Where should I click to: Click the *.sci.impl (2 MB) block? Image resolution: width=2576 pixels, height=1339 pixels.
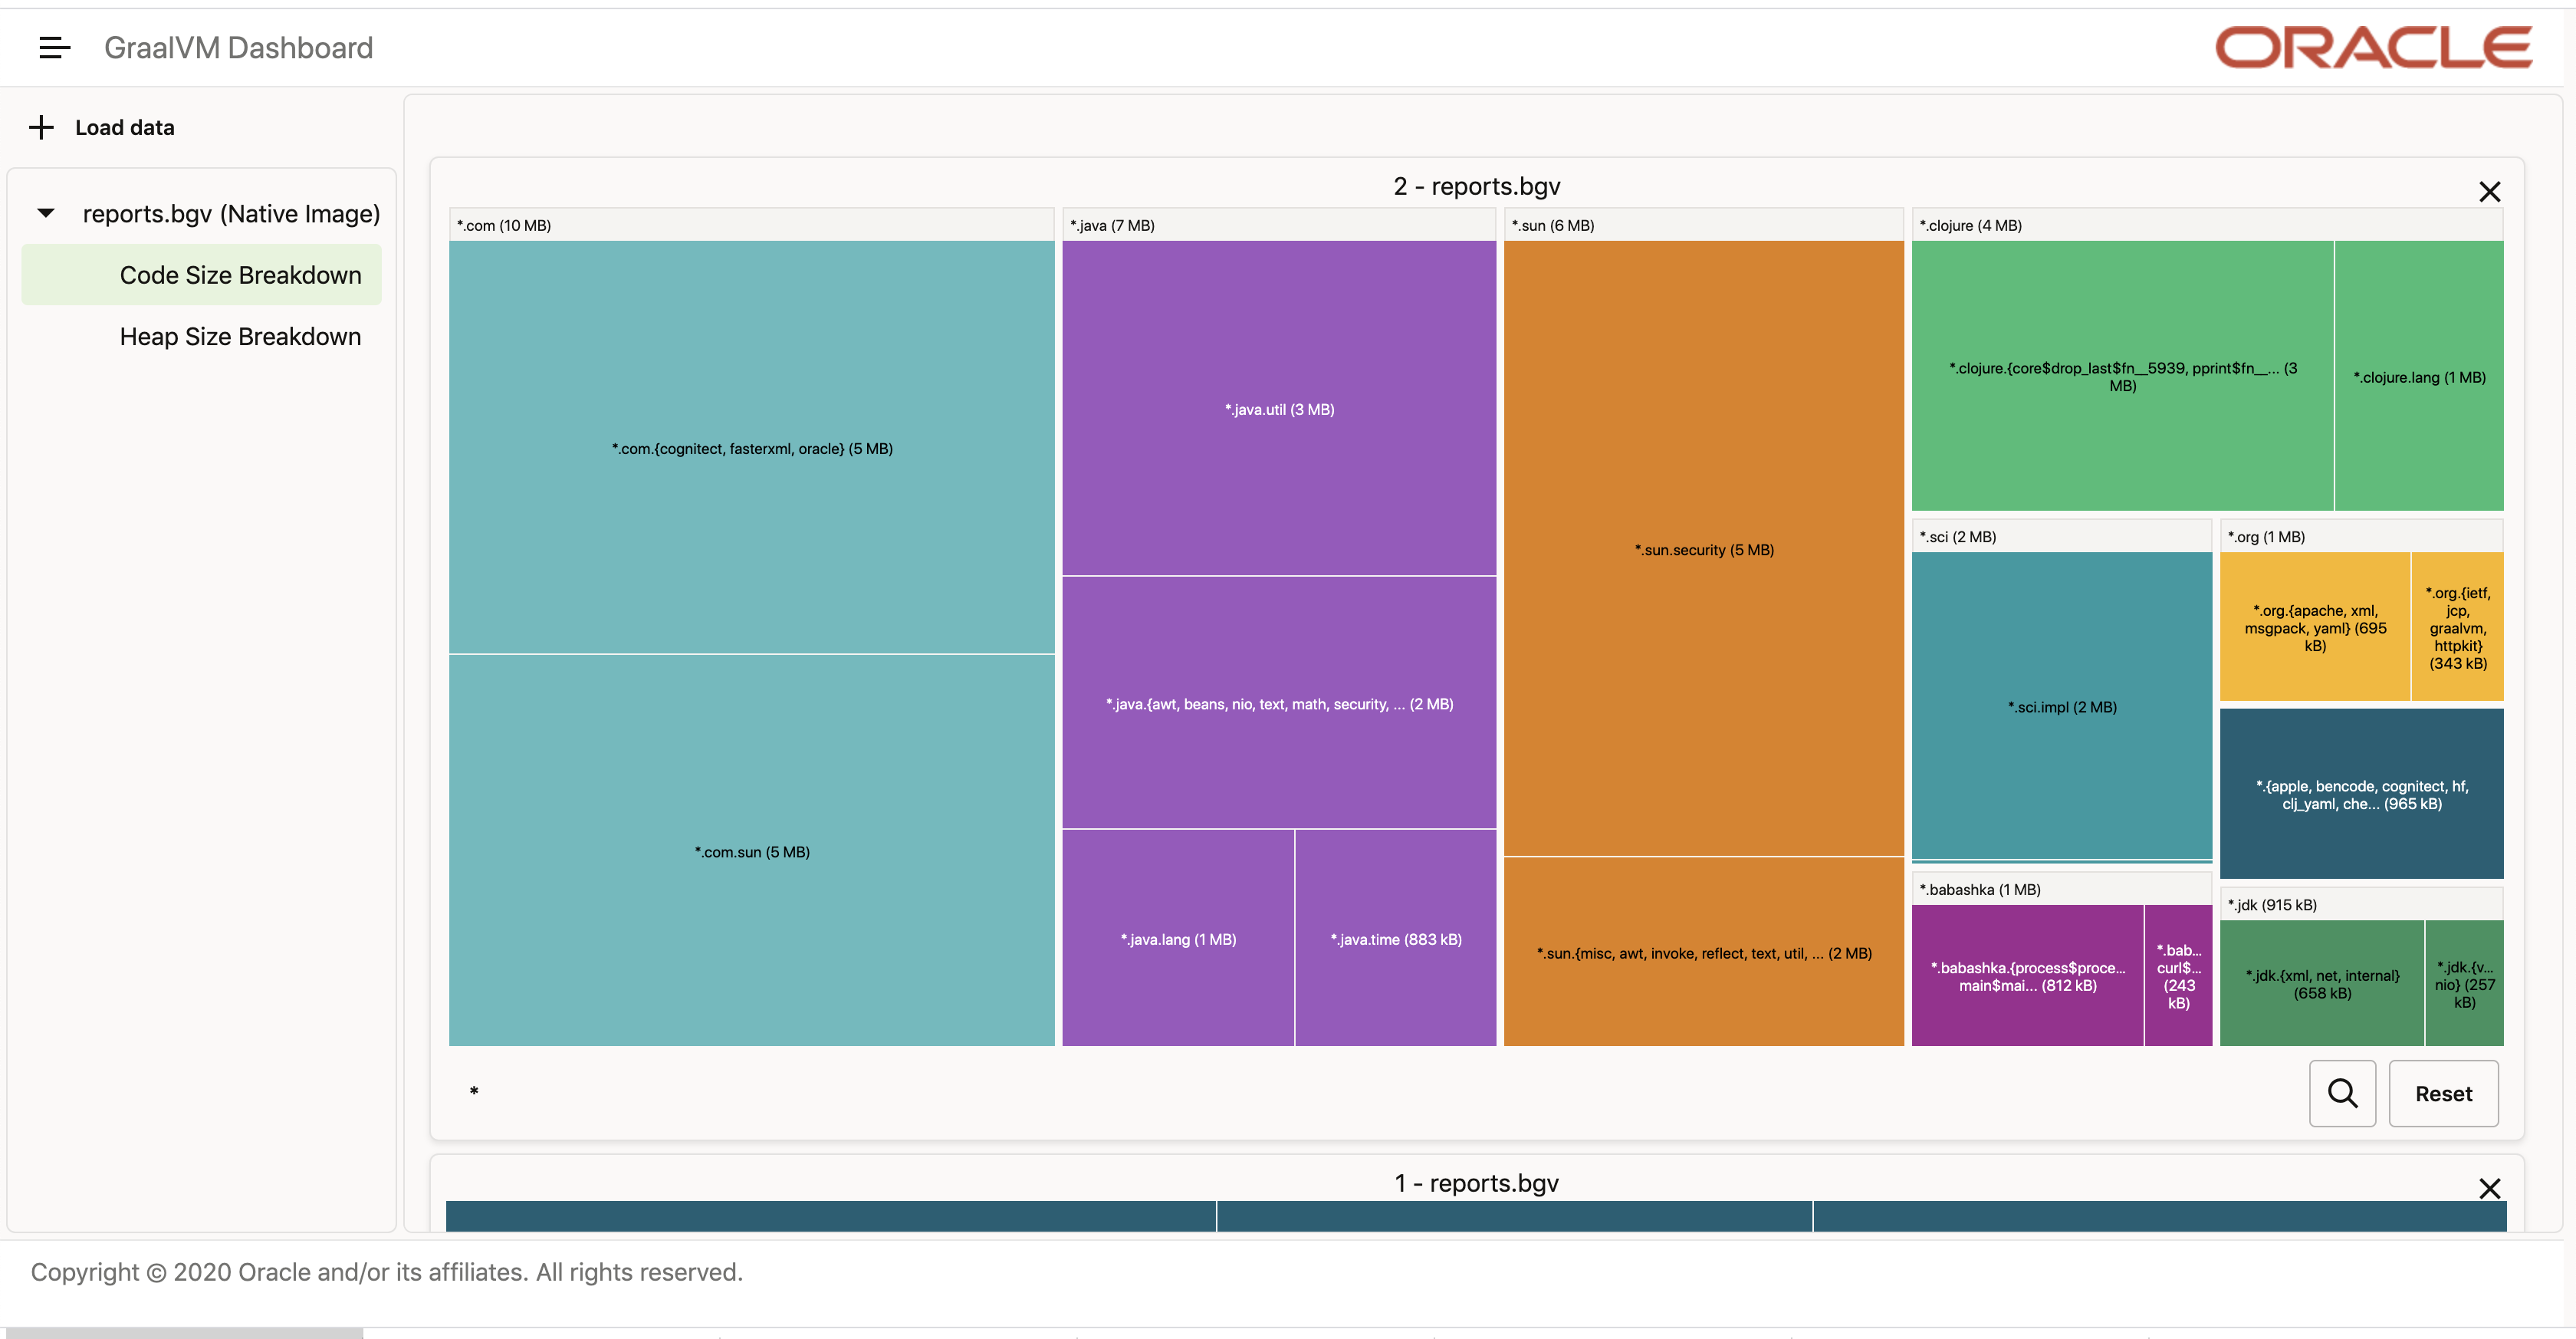click(x=2061, y=706)
